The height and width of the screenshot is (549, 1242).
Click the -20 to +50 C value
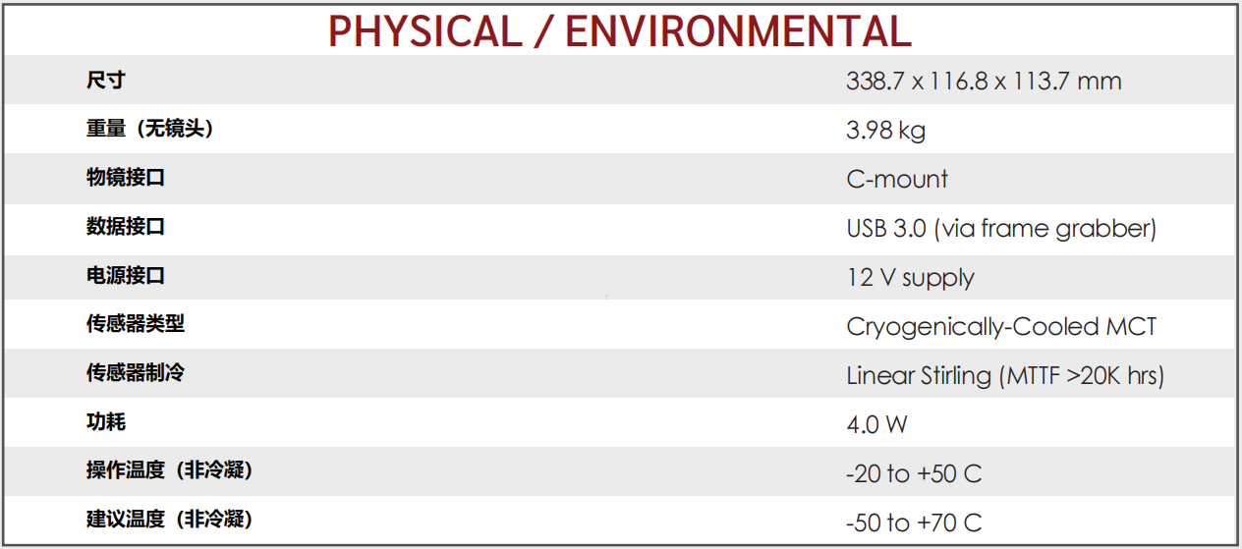tap(913, 473)
